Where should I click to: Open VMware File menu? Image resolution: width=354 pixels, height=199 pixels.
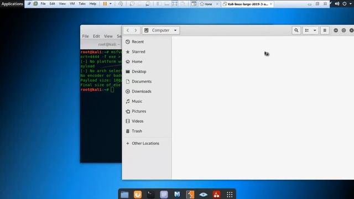pos(43,4)
